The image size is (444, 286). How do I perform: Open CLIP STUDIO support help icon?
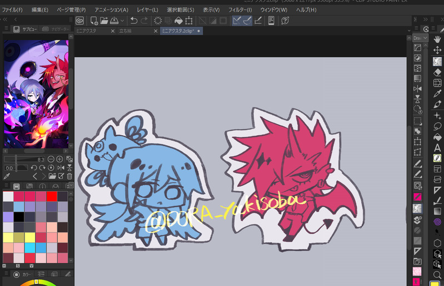click(x=285, y=21)
